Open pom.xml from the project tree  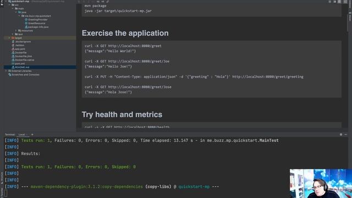tap(20, 64)
